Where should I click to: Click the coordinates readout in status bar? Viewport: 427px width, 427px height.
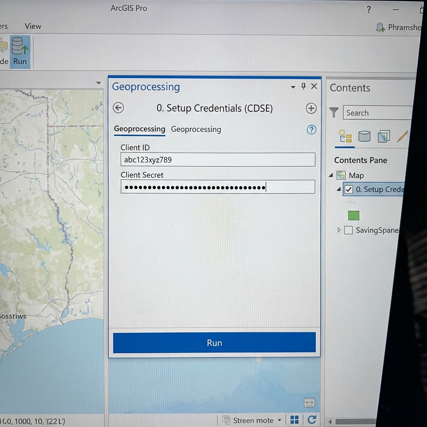point(33,421)
